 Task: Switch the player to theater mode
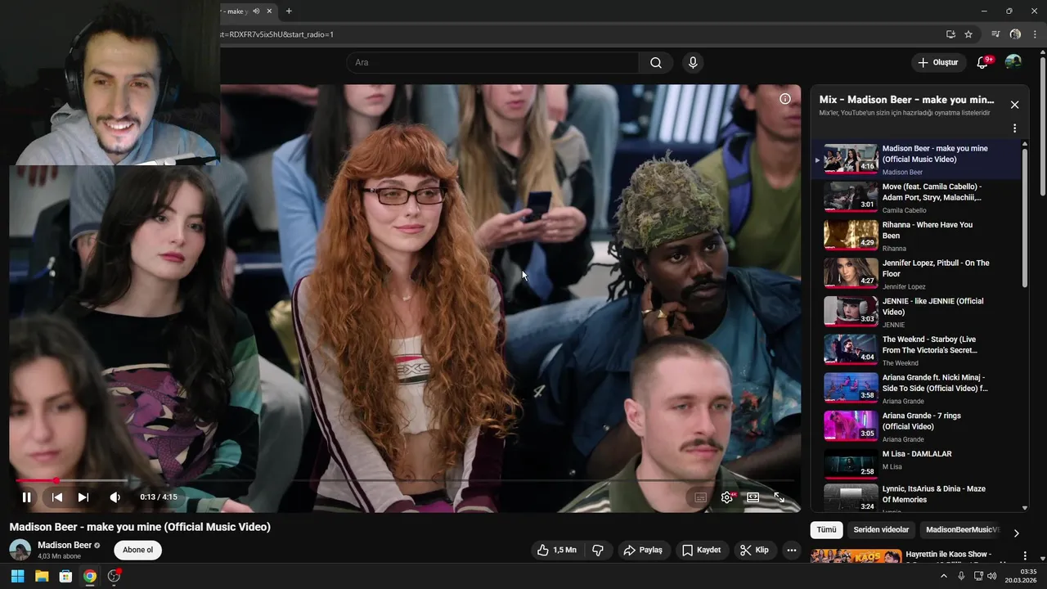pyautogui.click(x=753, y=497)
